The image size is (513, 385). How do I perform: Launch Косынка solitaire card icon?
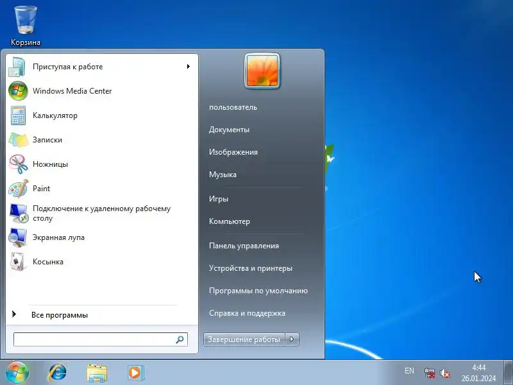click(18, 262)
